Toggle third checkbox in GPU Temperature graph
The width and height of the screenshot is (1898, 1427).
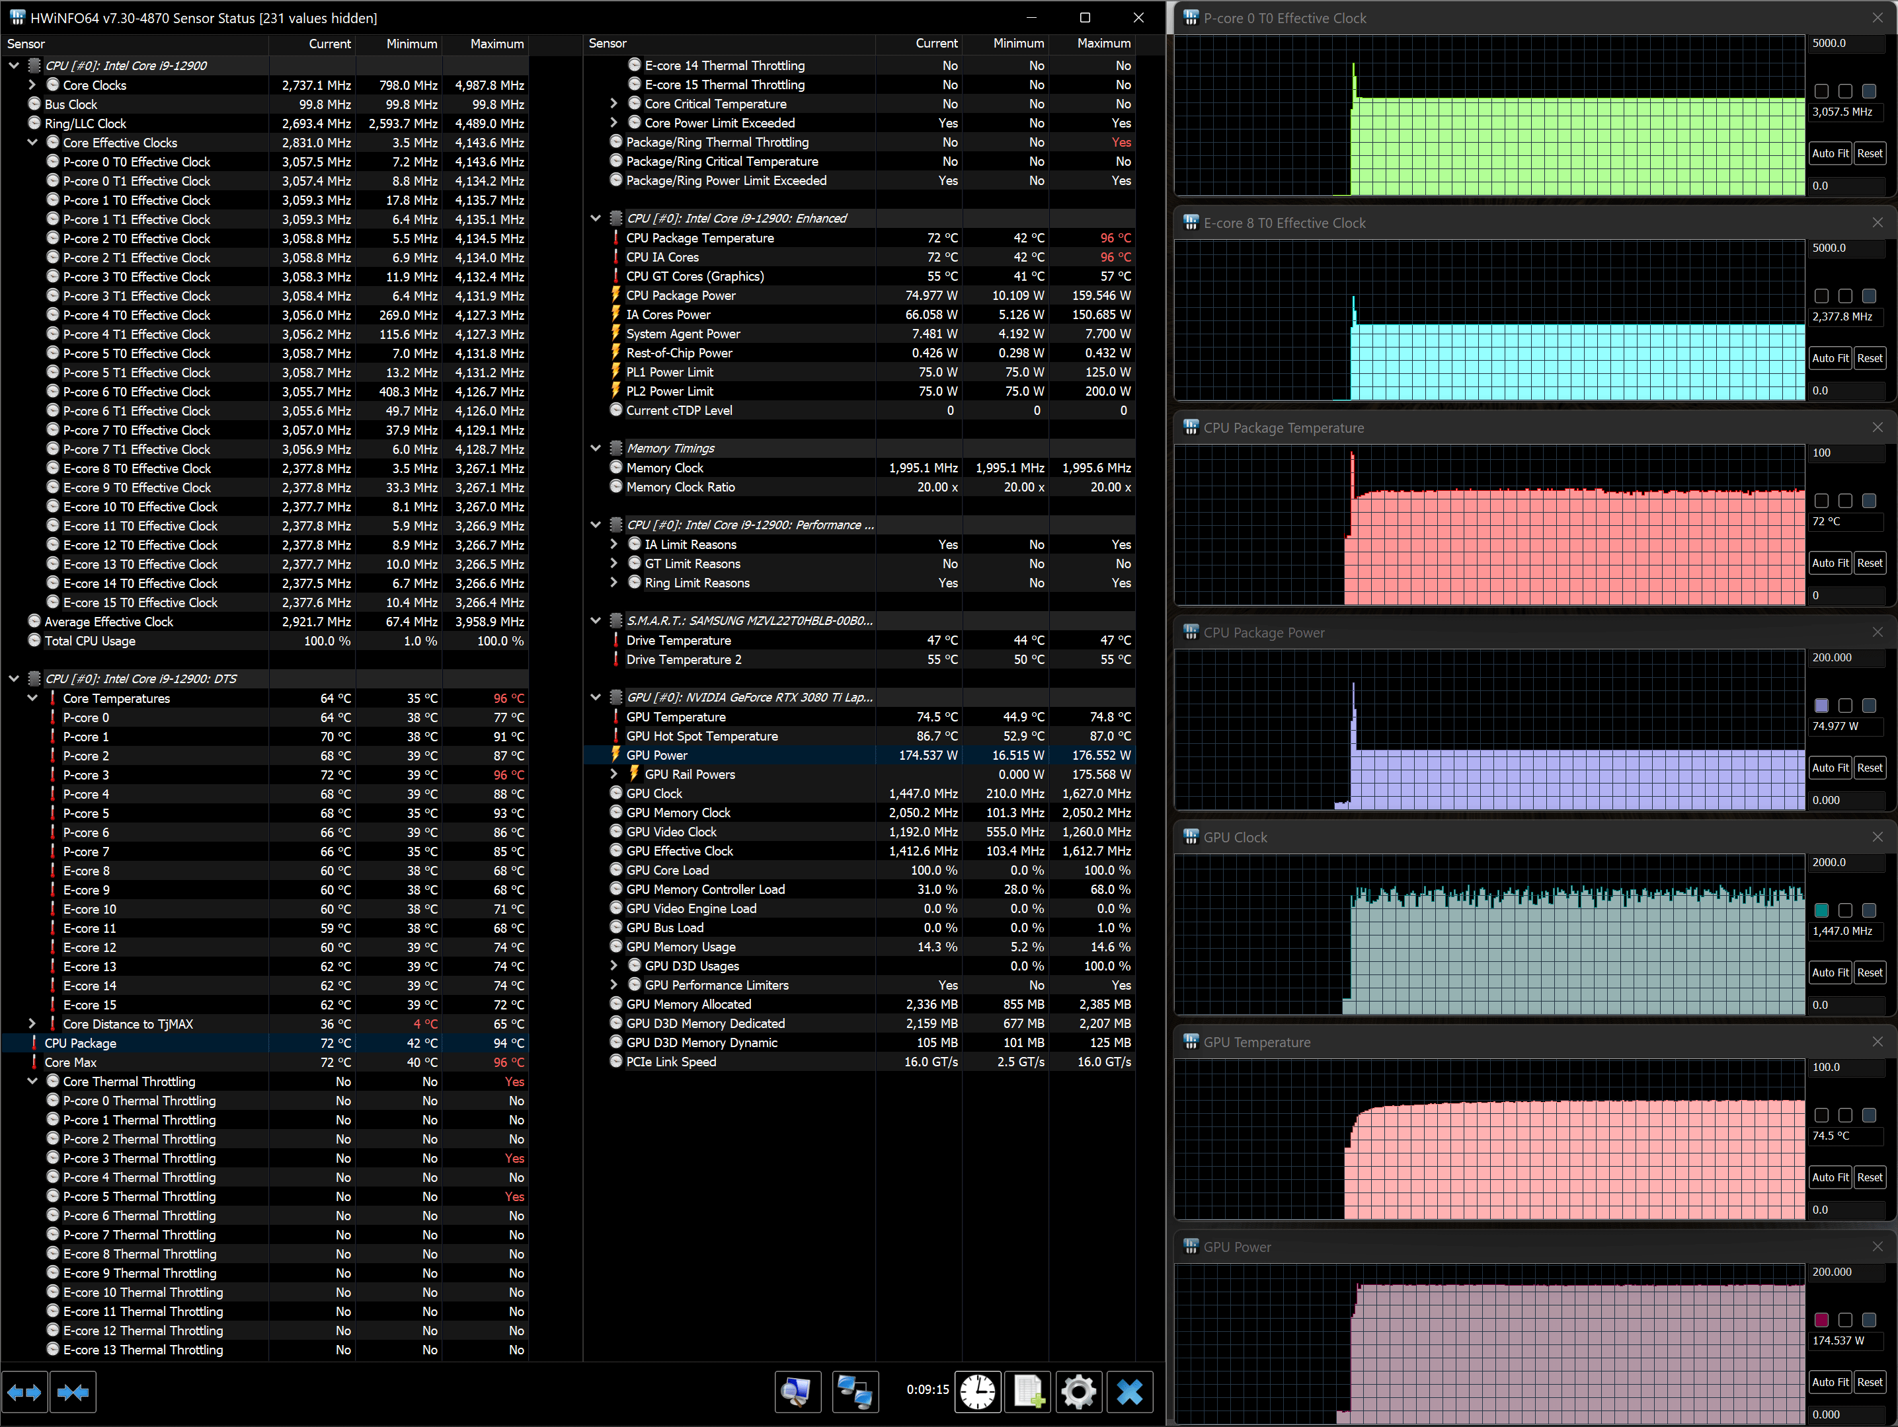(x=1869, y=1115)
